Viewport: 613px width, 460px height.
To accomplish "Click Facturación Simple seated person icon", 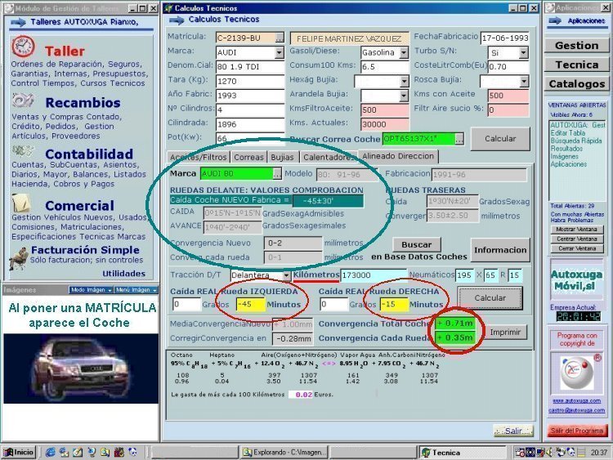I will (x=18, y=258).
